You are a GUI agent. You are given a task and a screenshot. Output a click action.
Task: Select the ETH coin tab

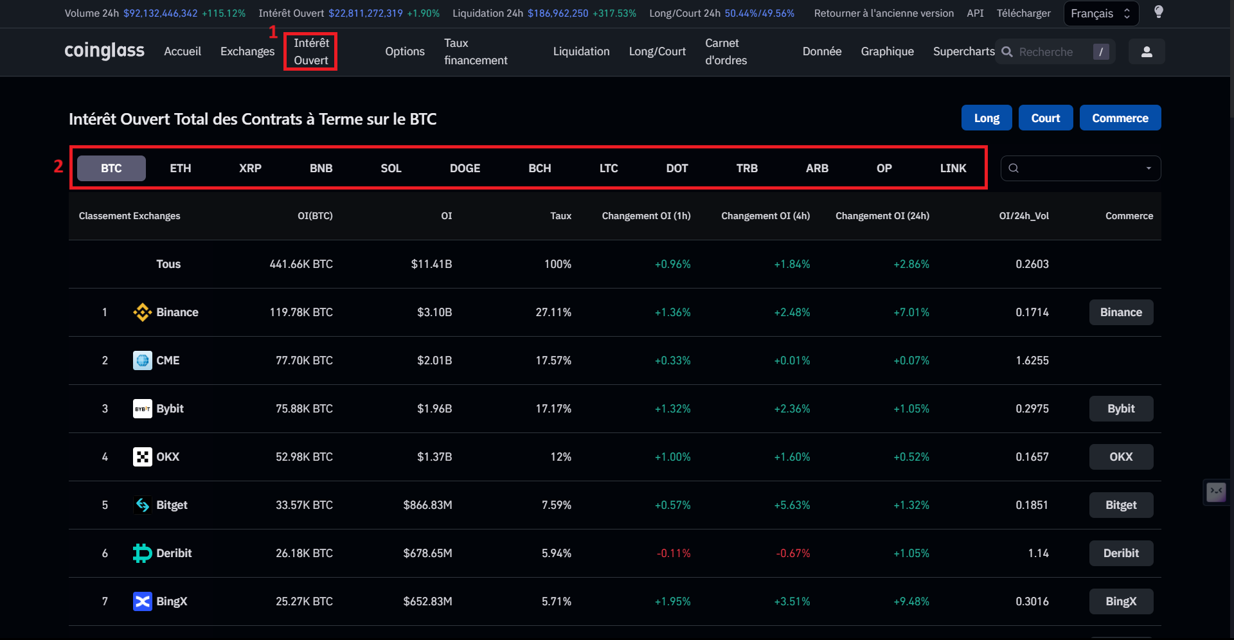(181, 168)
